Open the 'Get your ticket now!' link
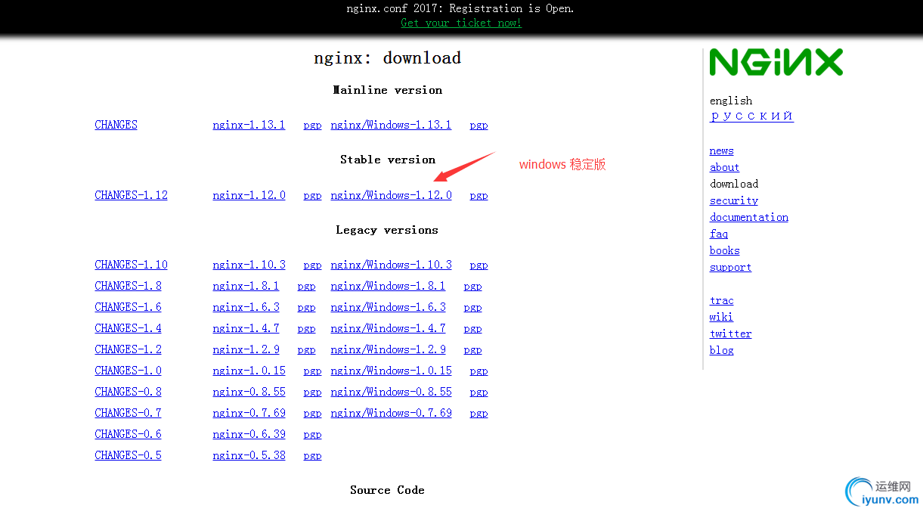Screen dimensions: 923x512 (461, 23)
